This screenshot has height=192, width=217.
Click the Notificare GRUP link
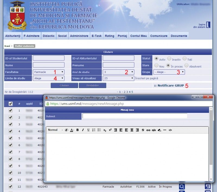pos(171,85)
